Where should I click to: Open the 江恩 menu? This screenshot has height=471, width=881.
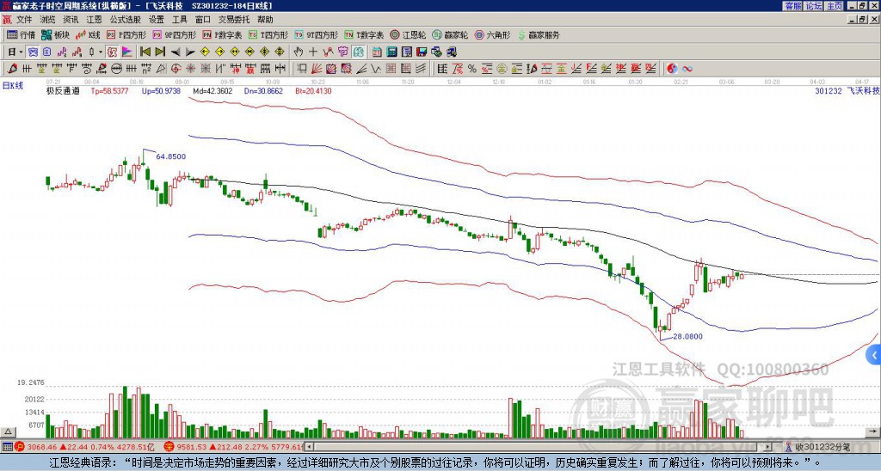pos(95,20)
